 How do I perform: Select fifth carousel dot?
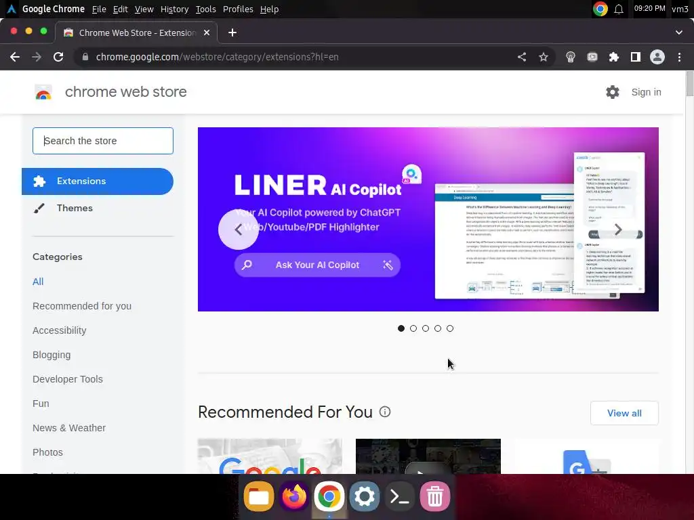(450, 328)
